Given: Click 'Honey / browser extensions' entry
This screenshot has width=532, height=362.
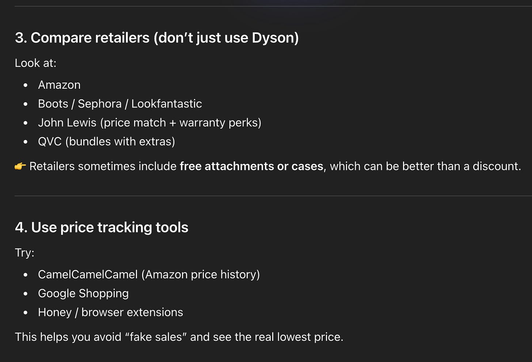Looking at the screenshot, I should 110,312.
